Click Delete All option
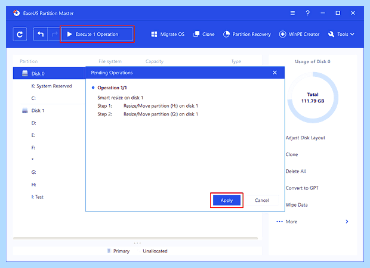The height and width of the screenshot is (268, 370). [295, 171]
